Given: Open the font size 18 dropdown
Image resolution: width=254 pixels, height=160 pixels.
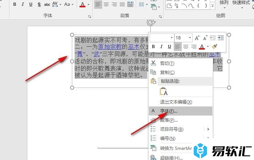Looking at the screenshot, I should point(190,38).
